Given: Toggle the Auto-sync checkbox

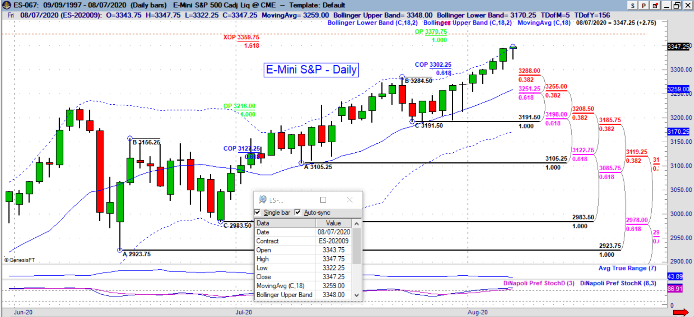Looking at the screenshot, I should pos(298,212).
